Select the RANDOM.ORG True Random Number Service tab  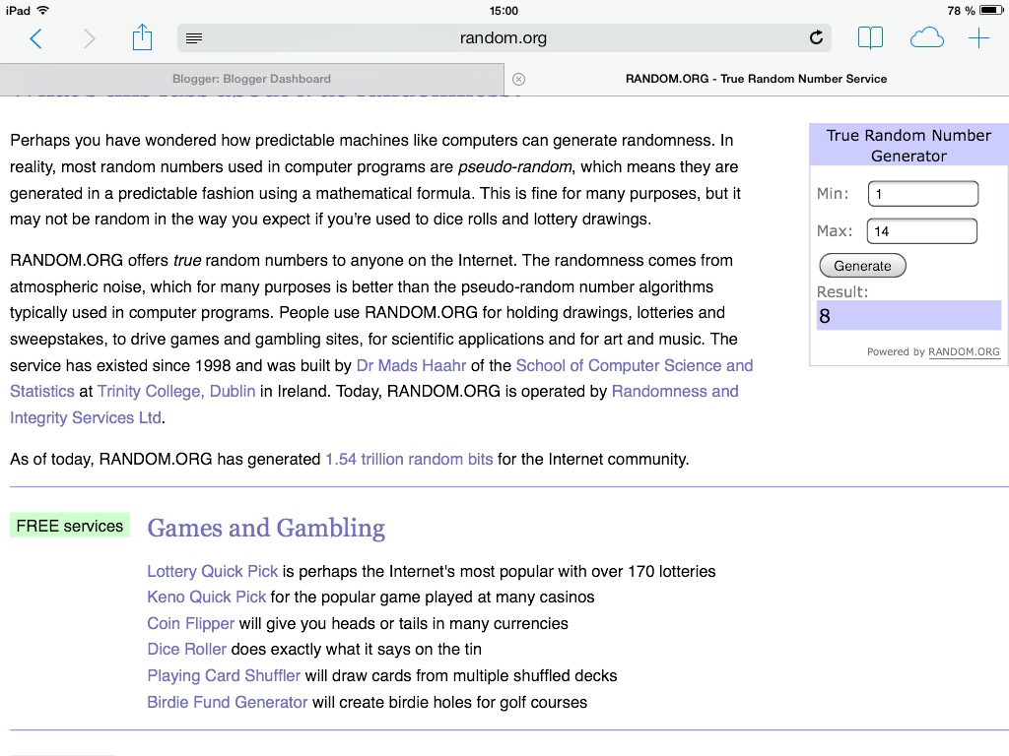756,79
